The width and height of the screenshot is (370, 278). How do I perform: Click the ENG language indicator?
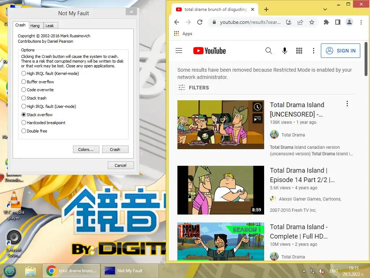pos(334,271)
